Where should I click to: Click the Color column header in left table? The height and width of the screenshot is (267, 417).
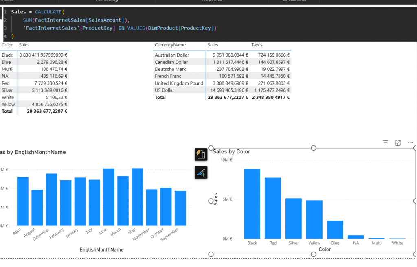click(7, 45)
